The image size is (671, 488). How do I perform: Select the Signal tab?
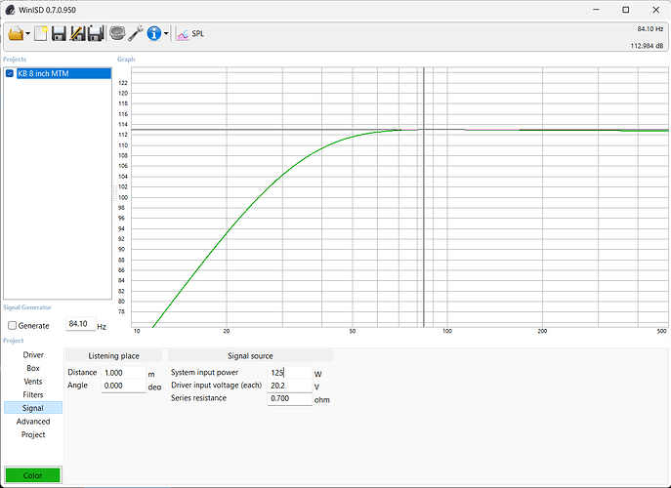(x=33, y=408)
